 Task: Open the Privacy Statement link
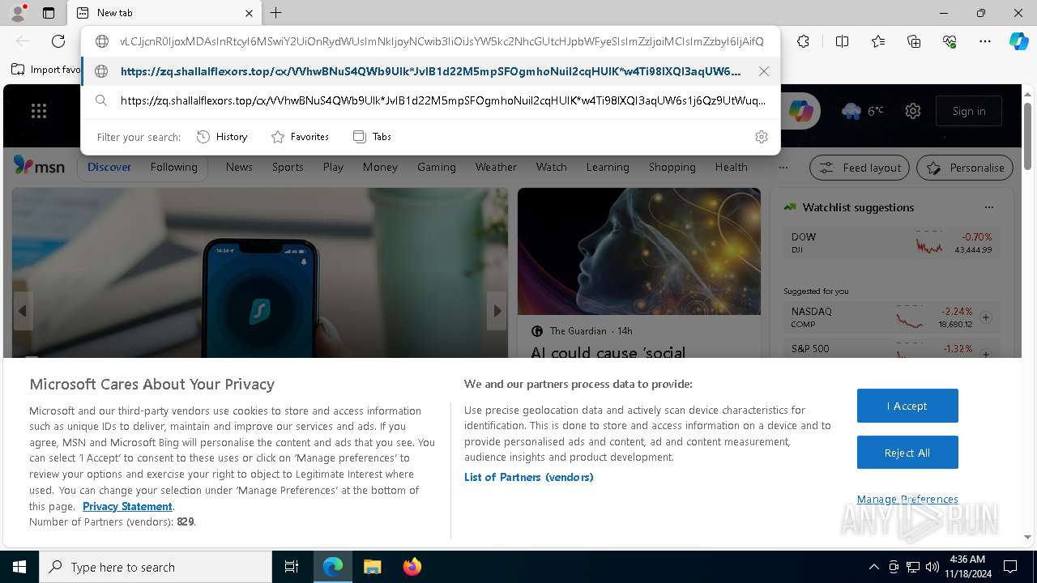127,506
